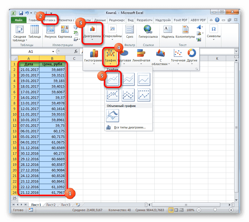Enable Разметка страницы view on status bar
The height and width of the screenshot is (222, 249).
click(176, 210)
